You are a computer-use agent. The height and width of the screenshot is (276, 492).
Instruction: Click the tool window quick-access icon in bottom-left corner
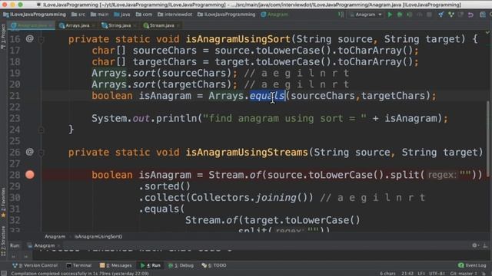click(x=3, y=274)
